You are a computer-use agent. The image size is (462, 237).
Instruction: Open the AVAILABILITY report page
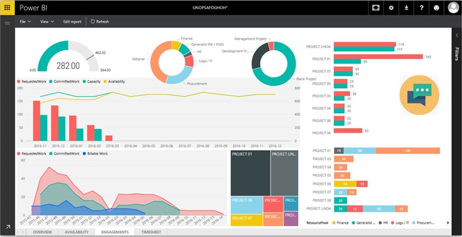(76, 232)
